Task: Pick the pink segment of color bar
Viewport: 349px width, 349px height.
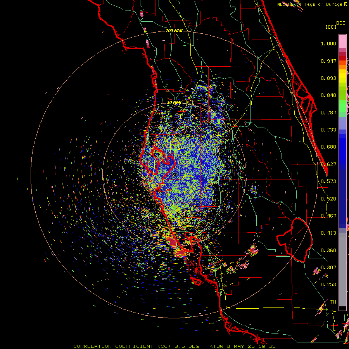Action: click(x=342, y=41)
